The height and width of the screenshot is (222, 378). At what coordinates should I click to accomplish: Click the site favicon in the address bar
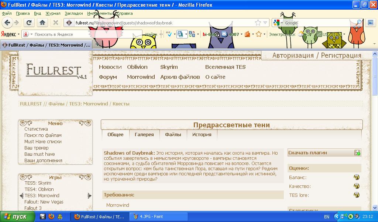coord(69,23)
